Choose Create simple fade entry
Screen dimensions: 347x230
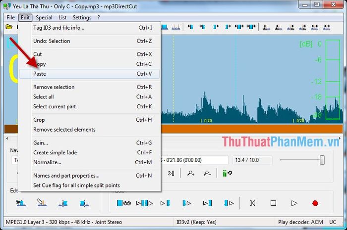[89, 152]
